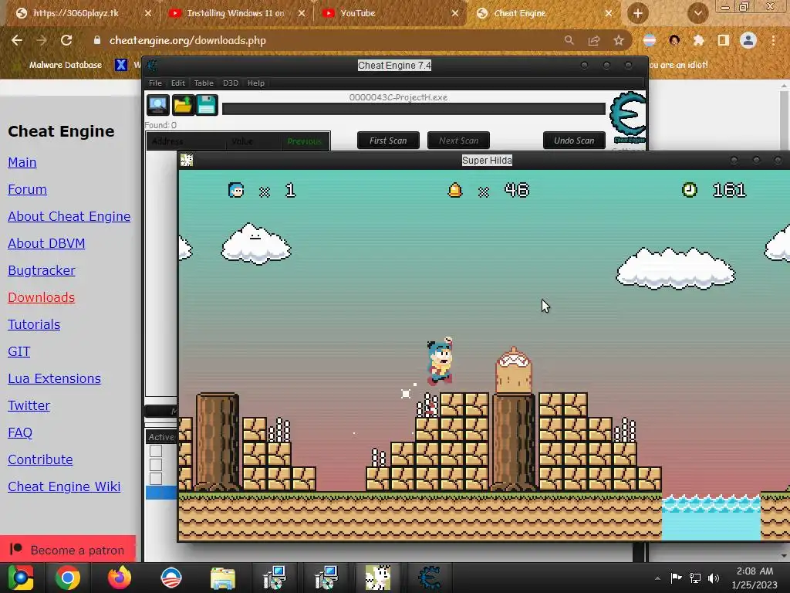Click the Start button on the taskbar
The width and height of the screenshot is (790, 593).
[21, 578]
